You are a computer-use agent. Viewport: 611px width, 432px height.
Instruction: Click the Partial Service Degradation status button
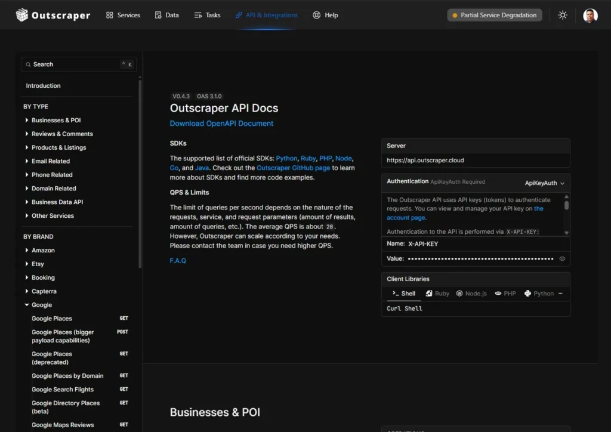pyautogui.click(x=495, y=15)
